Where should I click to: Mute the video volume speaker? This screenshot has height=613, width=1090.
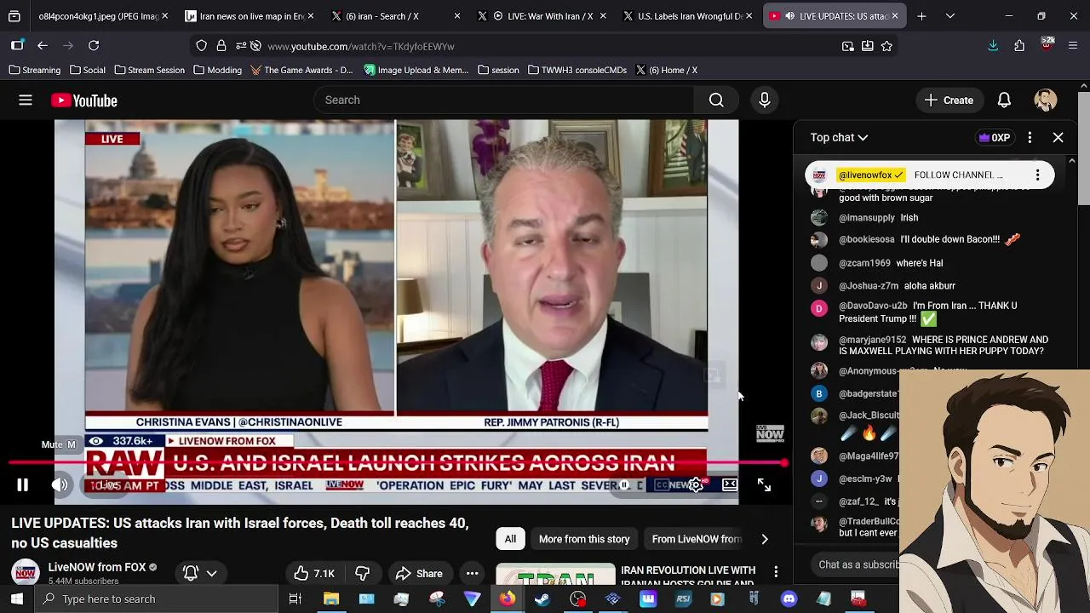60,485
